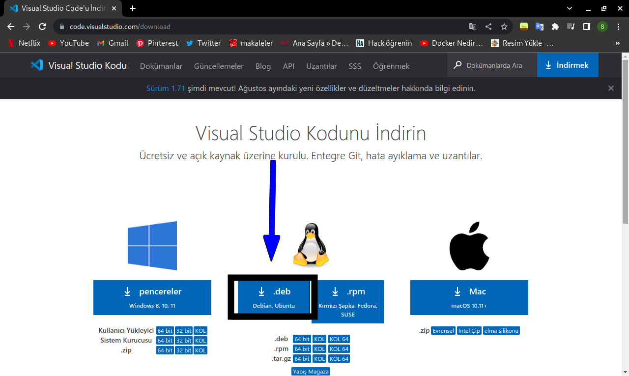
Task: Open the Gmail bookmark
Action: pos(113,43)
